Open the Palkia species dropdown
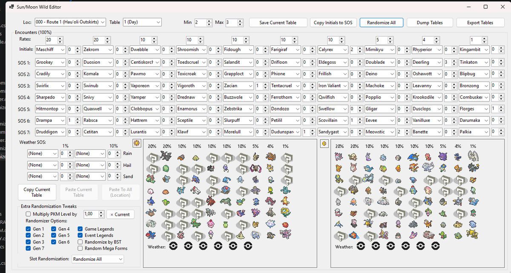The width and height of the screenshot is (511, 273). coord(474,132)
